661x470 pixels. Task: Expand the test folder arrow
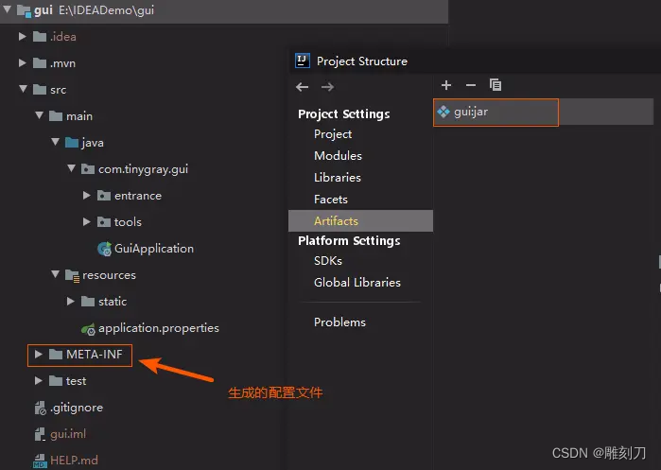[39, 381]
